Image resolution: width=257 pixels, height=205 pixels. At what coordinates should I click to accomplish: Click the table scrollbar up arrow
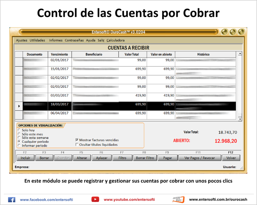pyautogui.click(x=240, y=54)
